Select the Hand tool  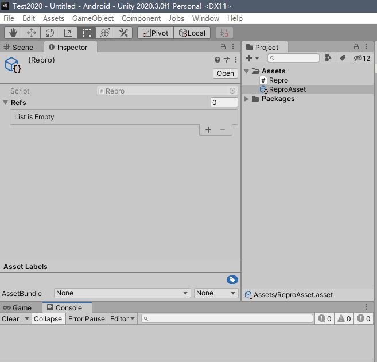coord(13,33)
